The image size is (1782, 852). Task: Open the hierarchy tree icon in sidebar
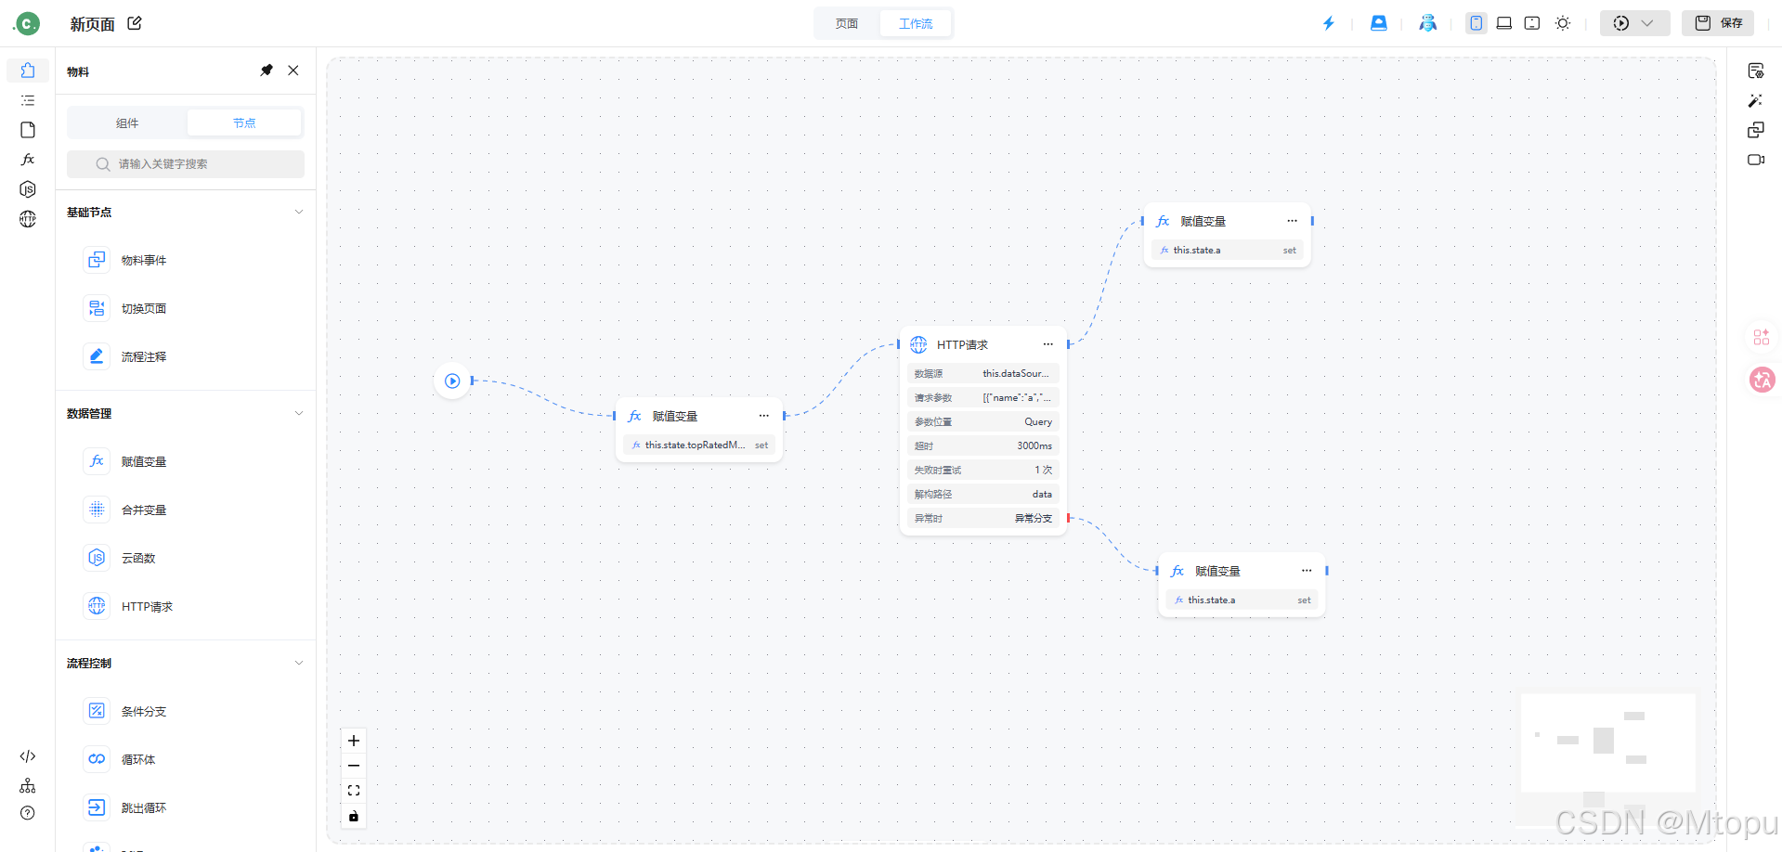28,786
